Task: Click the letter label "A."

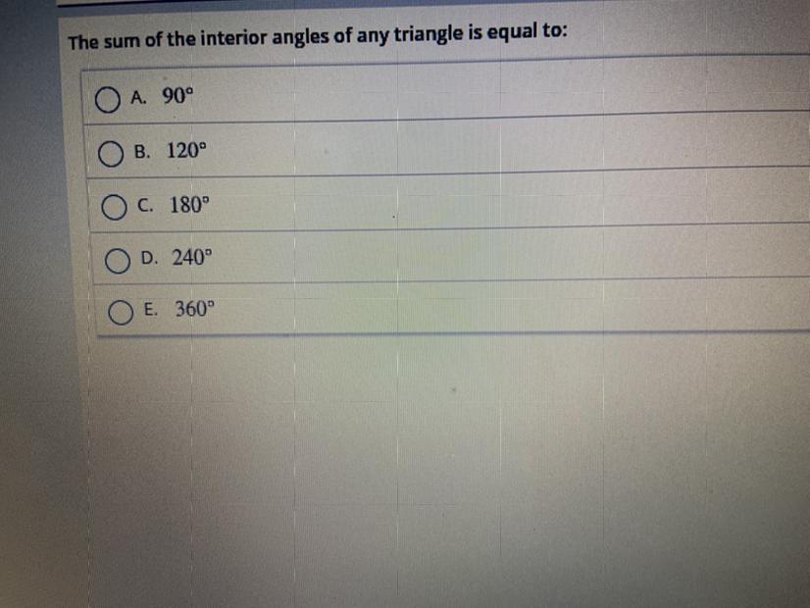Action: 138,98
